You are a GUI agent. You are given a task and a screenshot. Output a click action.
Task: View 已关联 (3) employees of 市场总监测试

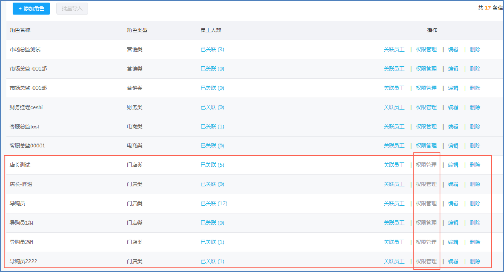click(x=212, y=50)
